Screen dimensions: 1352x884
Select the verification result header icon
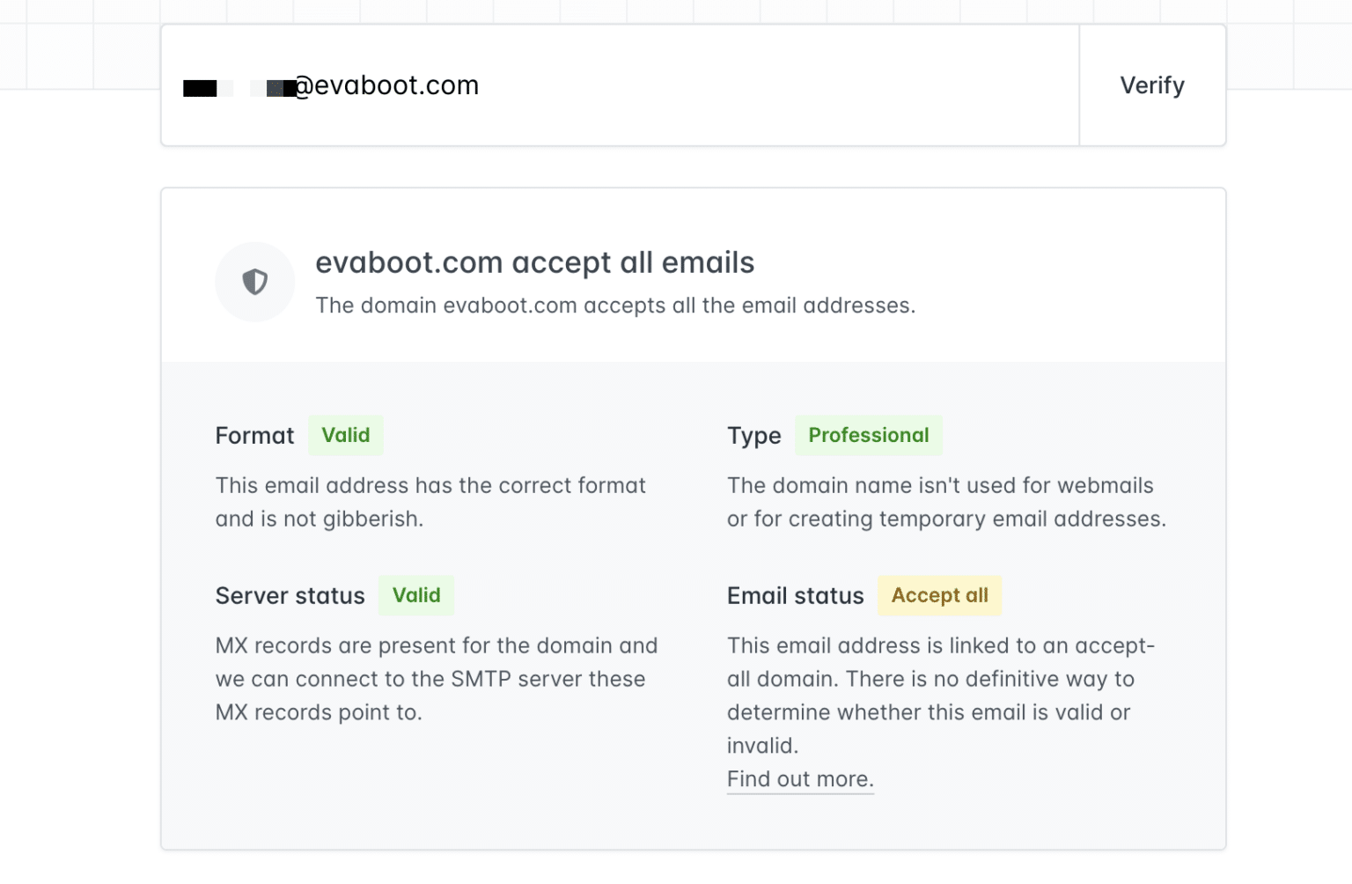254,282
